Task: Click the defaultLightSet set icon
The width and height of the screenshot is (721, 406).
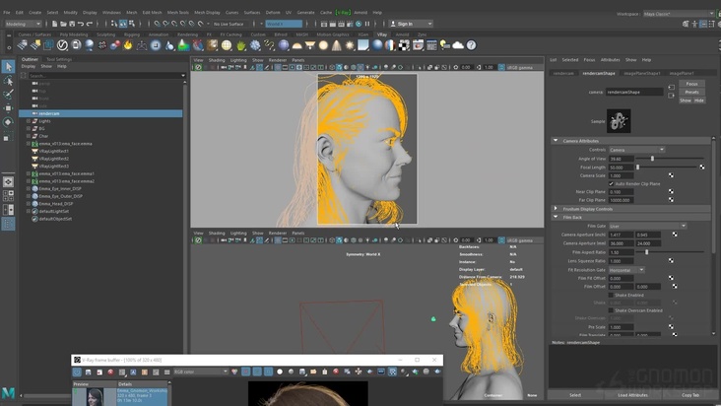Action: pos(34,211)
